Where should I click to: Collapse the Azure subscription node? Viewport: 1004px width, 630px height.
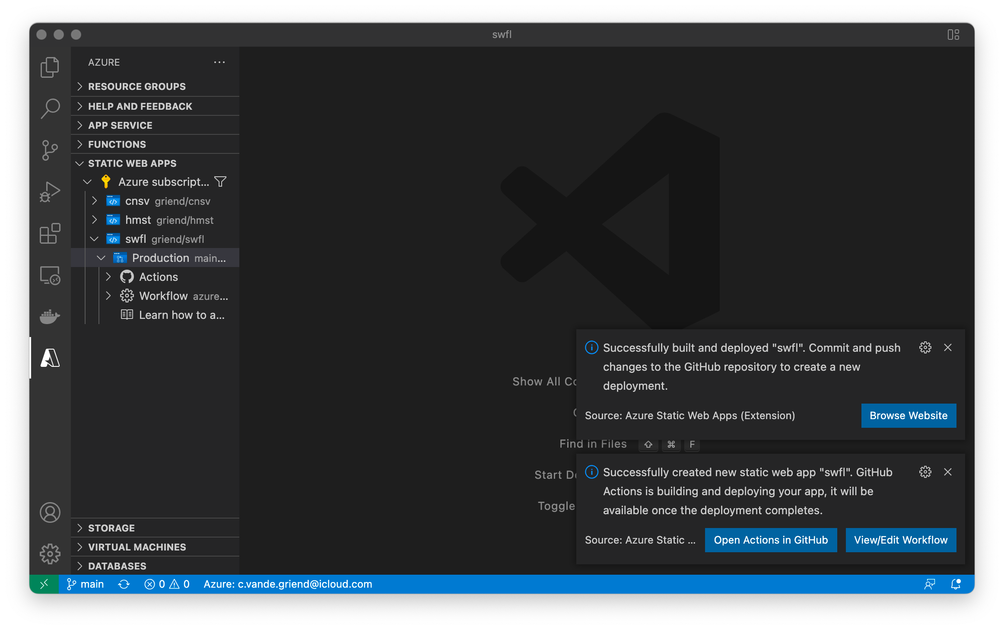pyautogui.click(x=87, y=182)
